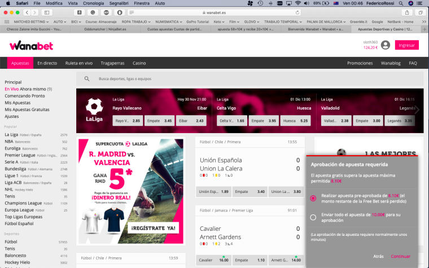Expand the NUMISMATICA bookmarks folder
Viewport: 429px width, 268px height.
point(169,21)
